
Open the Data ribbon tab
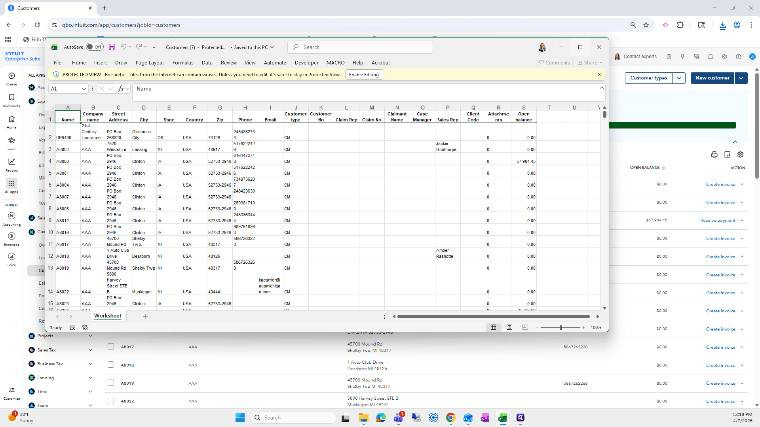(x=207, y=62)
